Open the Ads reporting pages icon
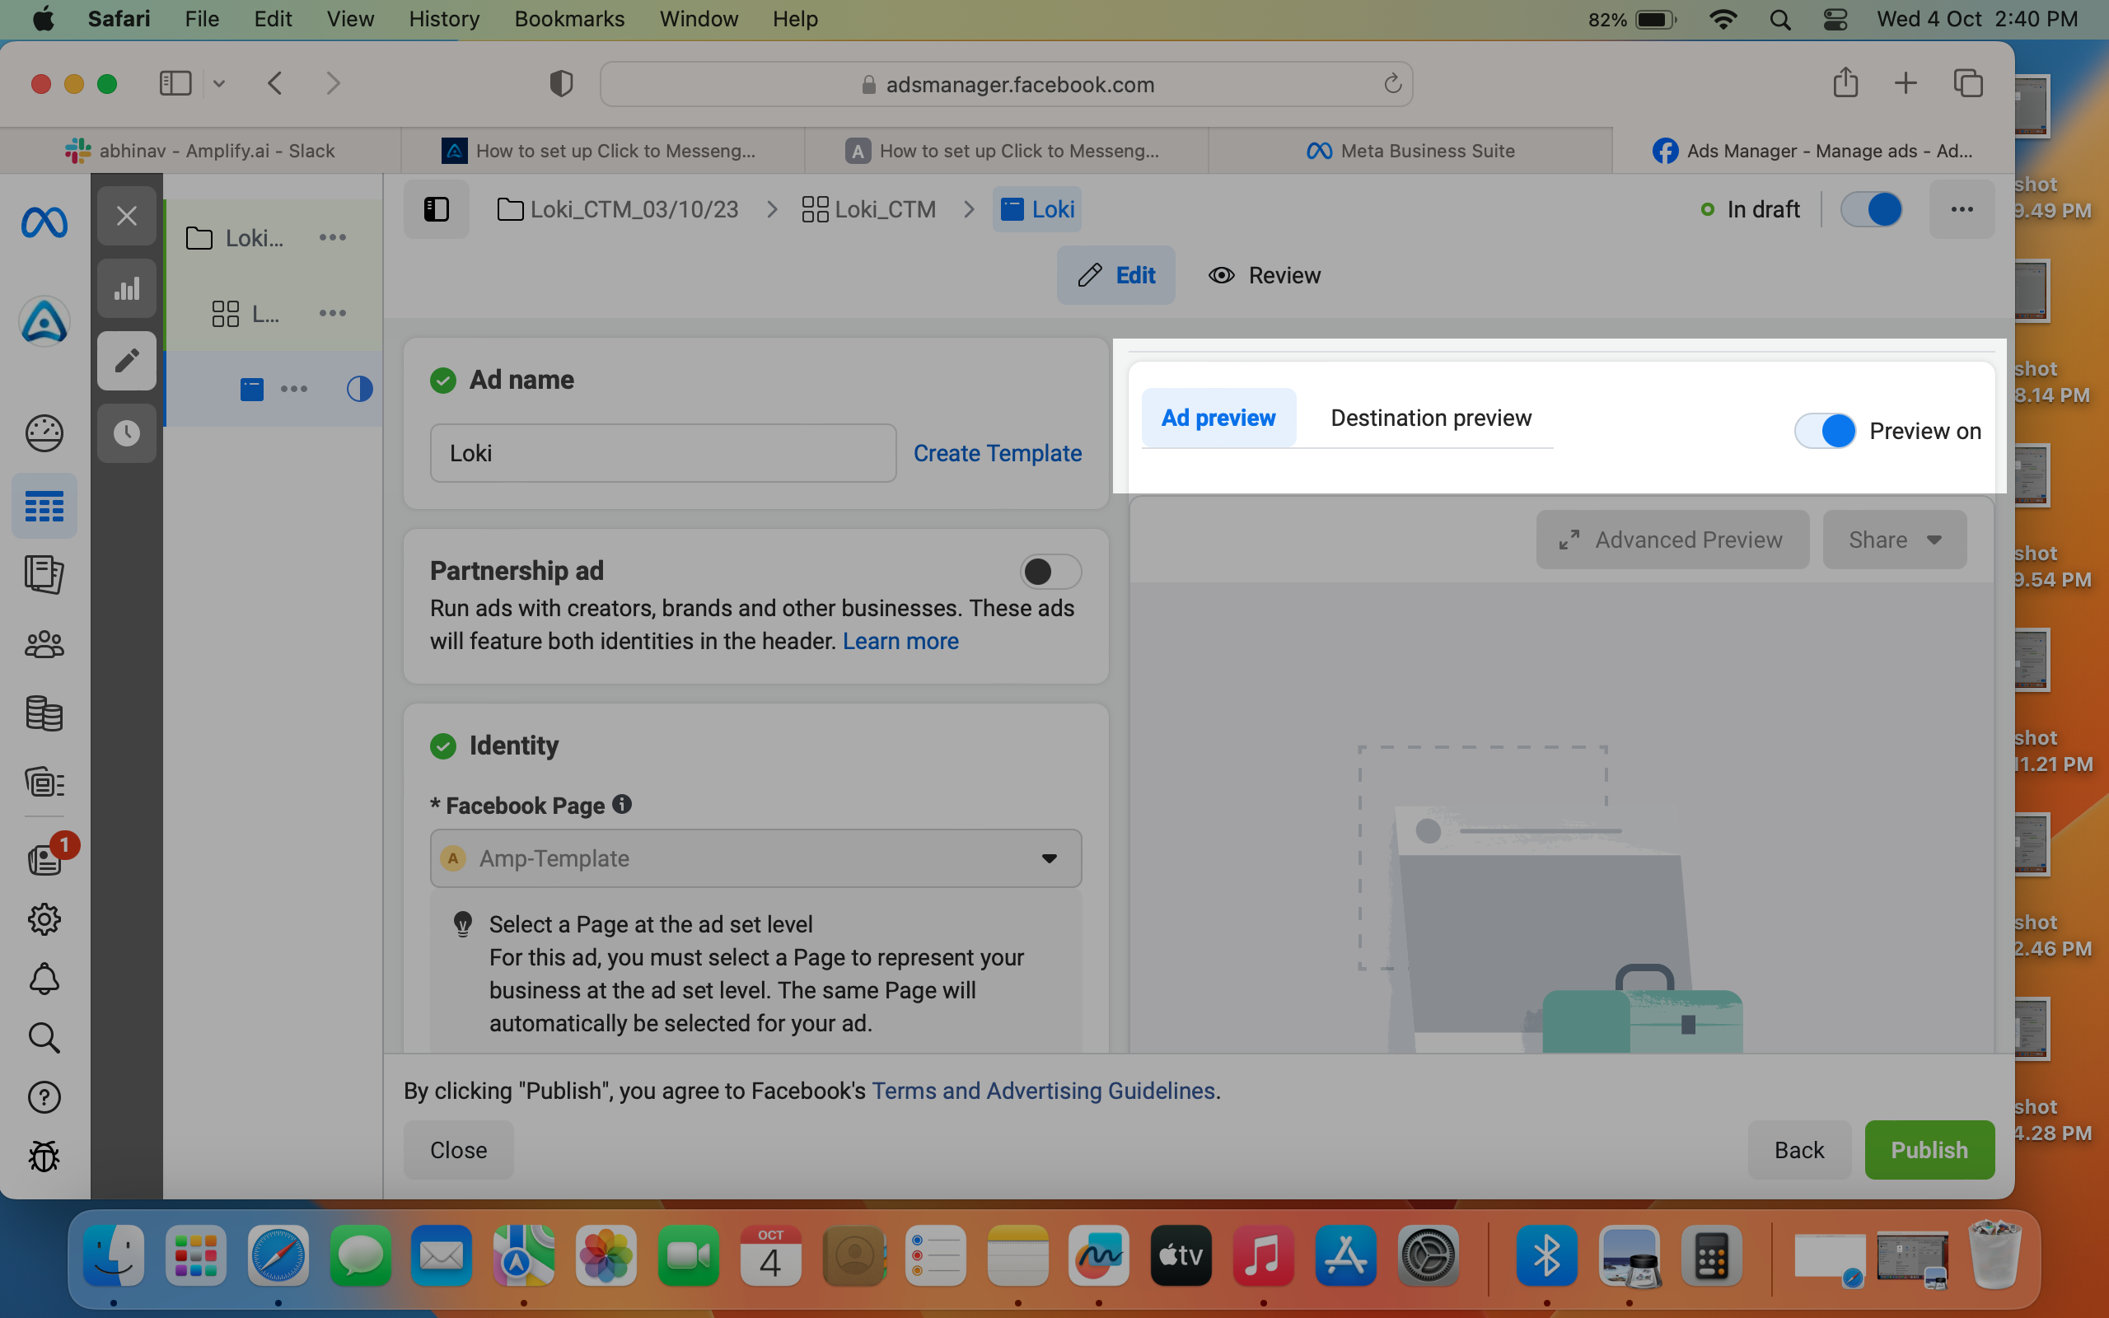Viewport: 2109px width, 1318px height. coord(44,575)
